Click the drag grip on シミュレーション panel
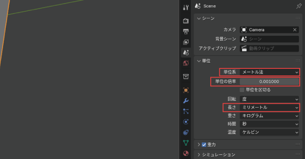Screen dimensions: 305x159 pyautogui.click(x=298, y=155)
